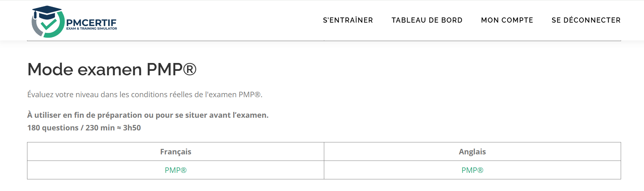Open the S'ENTRAÎNER menu item
The image size is (644, 191).
tap(348, 20)
